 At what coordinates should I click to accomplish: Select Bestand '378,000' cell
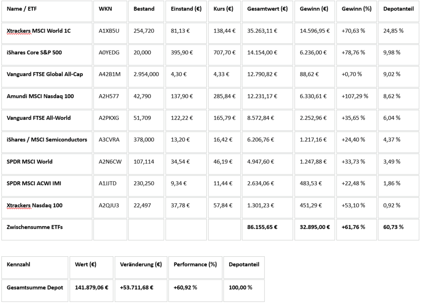point(146,143)
